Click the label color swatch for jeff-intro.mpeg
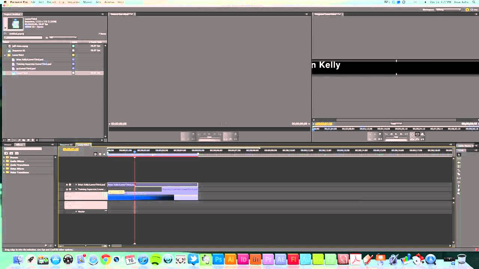479x269 pixels. click(x=73, y=46)
